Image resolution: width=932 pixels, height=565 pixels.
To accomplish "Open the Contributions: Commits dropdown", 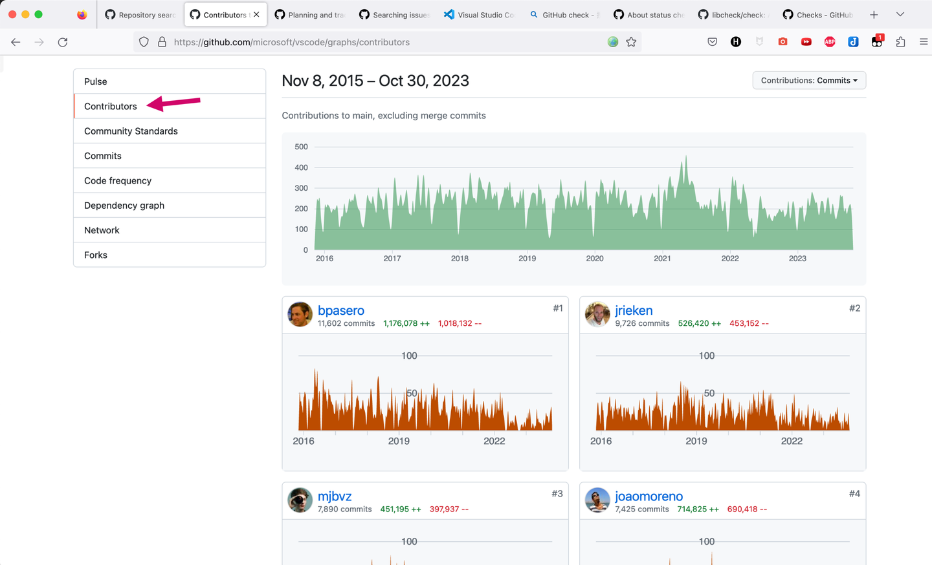I will coord(809,80).
